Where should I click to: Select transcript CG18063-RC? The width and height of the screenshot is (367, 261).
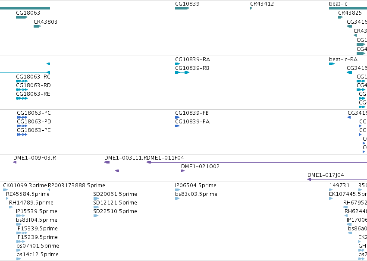coord(33,77)
